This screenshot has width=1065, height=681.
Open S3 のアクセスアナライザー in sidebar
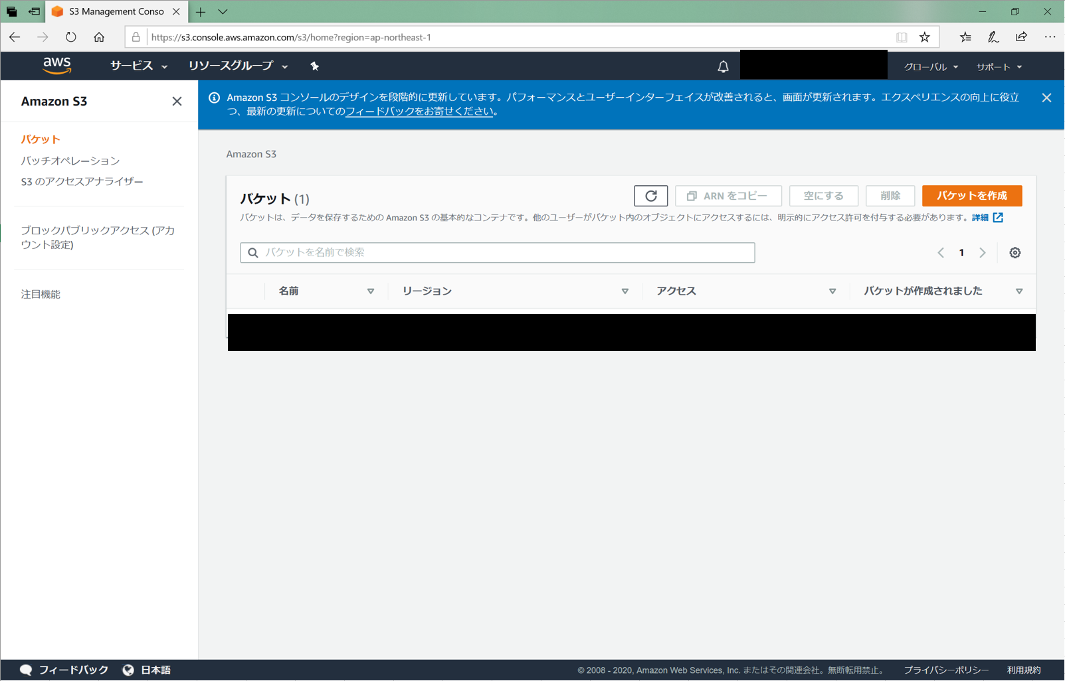click(82, 181)
